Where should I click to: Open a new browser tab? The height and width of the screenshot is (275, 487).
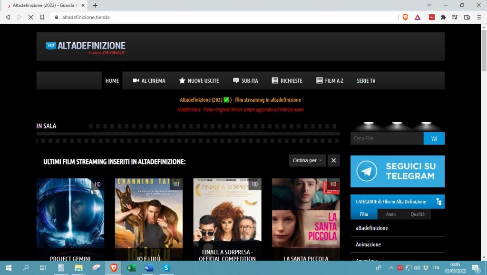pos(95,5)
